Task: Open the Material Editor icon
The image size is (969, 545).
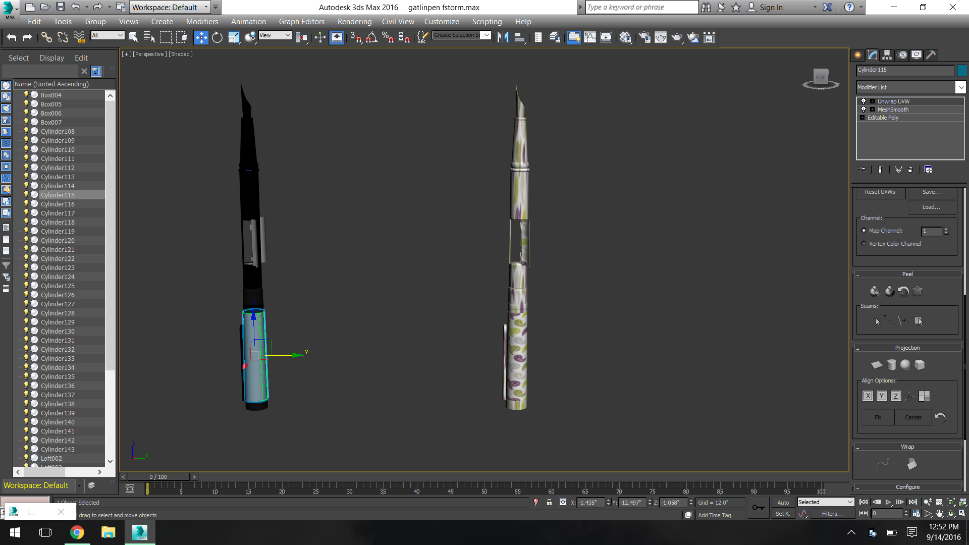Action: tap(625, 37)
